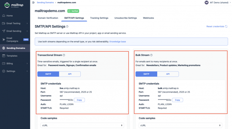Screen dimensions: 232x129
Task: Open the Transactional code samples cURL dropdown
Action: (x=82, y=125)
